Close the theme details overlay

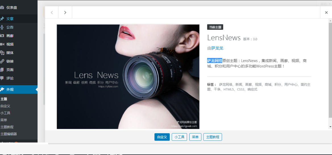point(326,12)
